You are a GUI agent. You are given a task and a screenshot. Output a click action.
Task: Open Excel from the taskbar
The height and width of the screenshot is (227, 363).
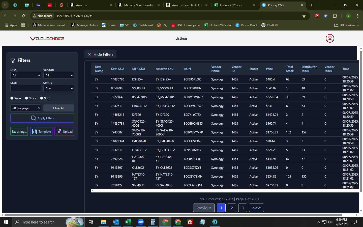[x=128, y=222]
